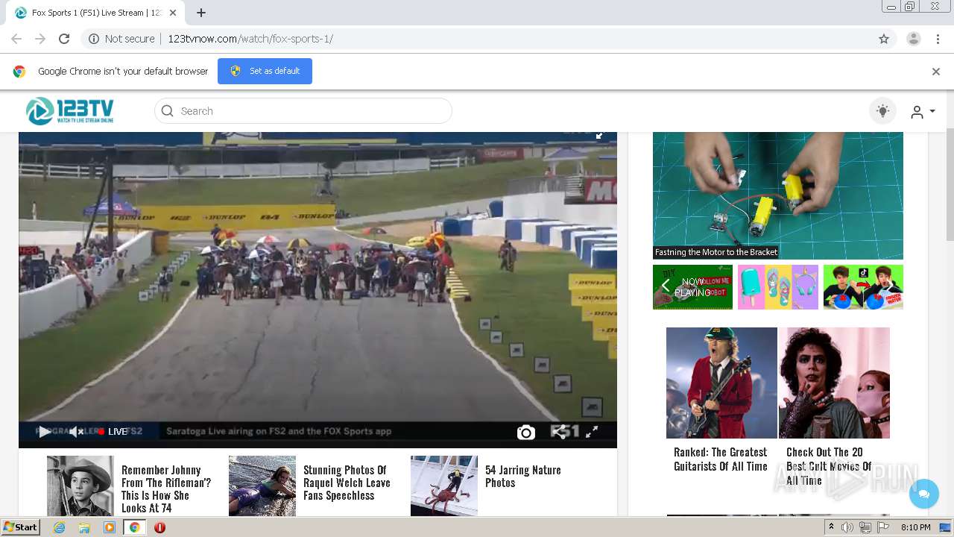This screenshot has width=954, height=537.
Task: Click the system tray volume icon
Action: pos(847,527)
